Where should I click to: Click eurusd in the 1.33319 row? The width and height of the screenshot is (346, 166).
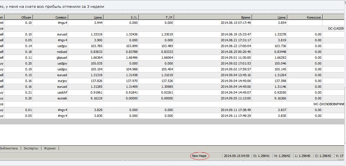(62, 34)
